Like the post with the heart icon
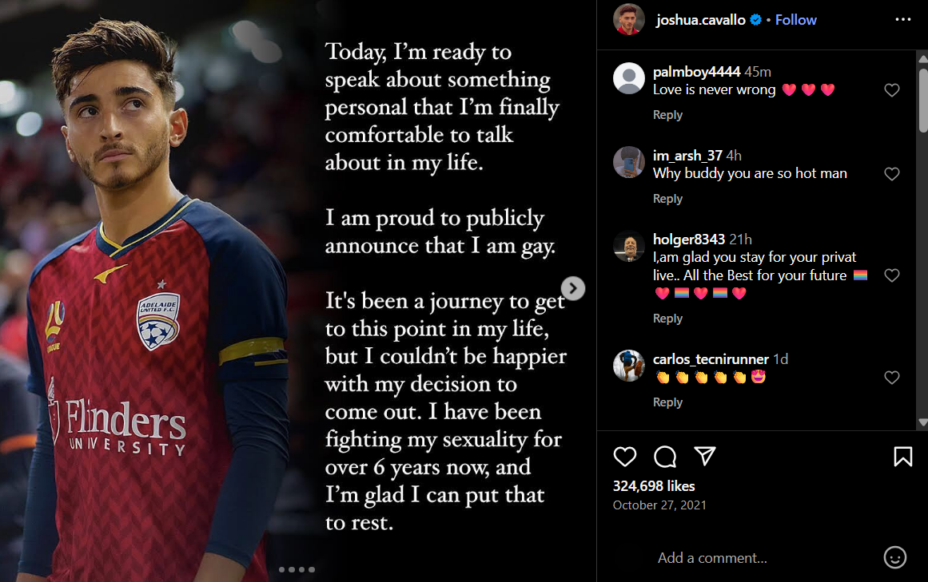The height and width of the screenshot is (582, 928). tap(624, 456)
